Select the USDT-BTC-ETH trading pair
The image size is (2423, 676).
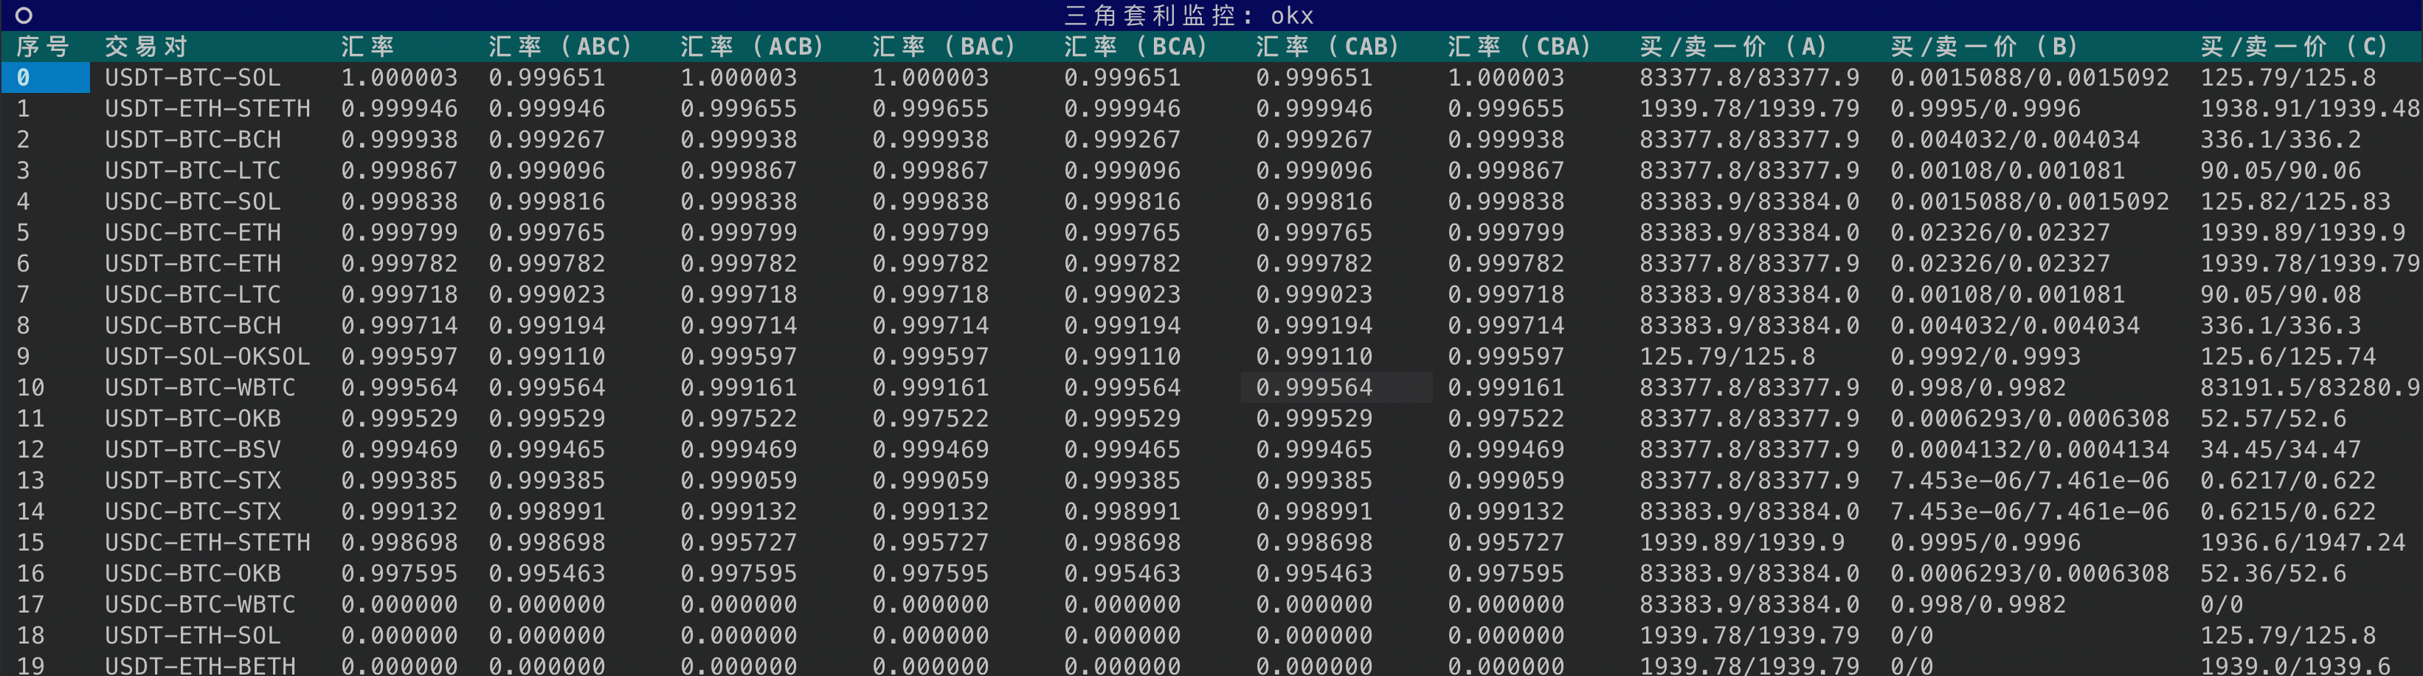click(x=193, y=263)
